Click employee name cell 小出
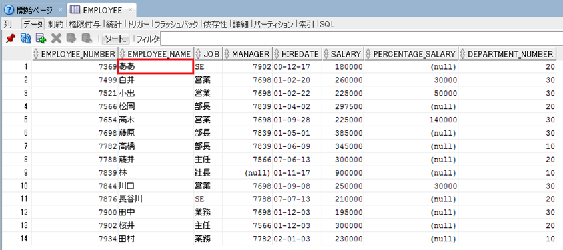The image size is (563, 250). tap(156, 94)
